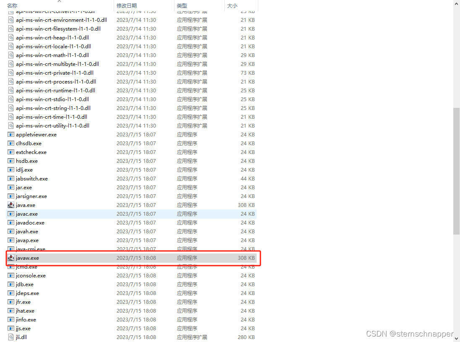Screen dimensions: 460x342
Task: Click the sort arrow above 名称 column
Action: point(60,1)
